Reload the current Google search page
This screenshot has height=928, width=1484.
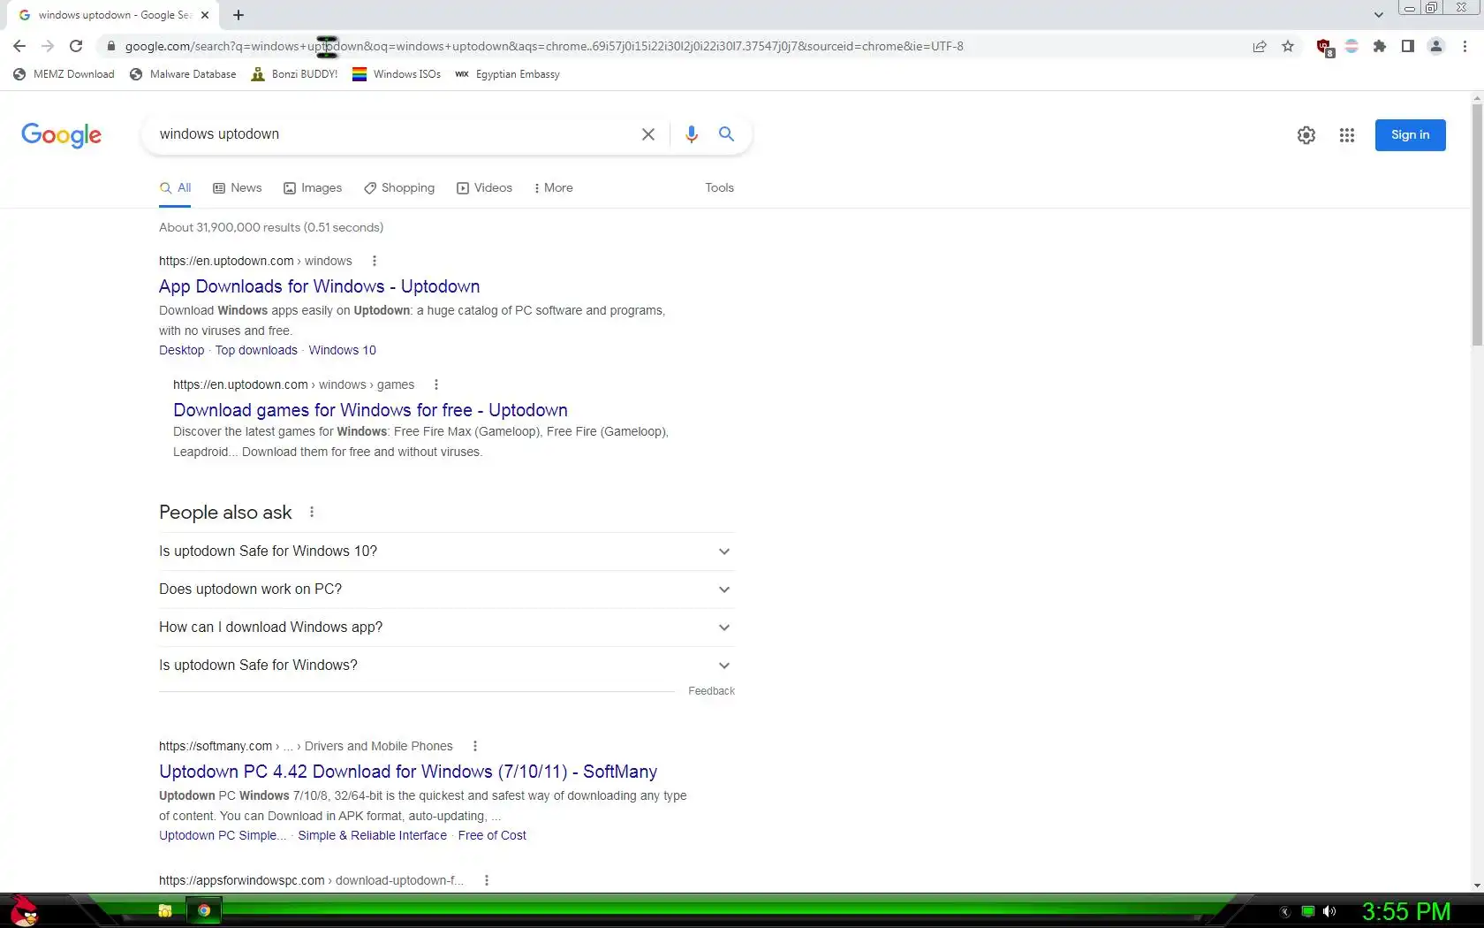(76, 46)
